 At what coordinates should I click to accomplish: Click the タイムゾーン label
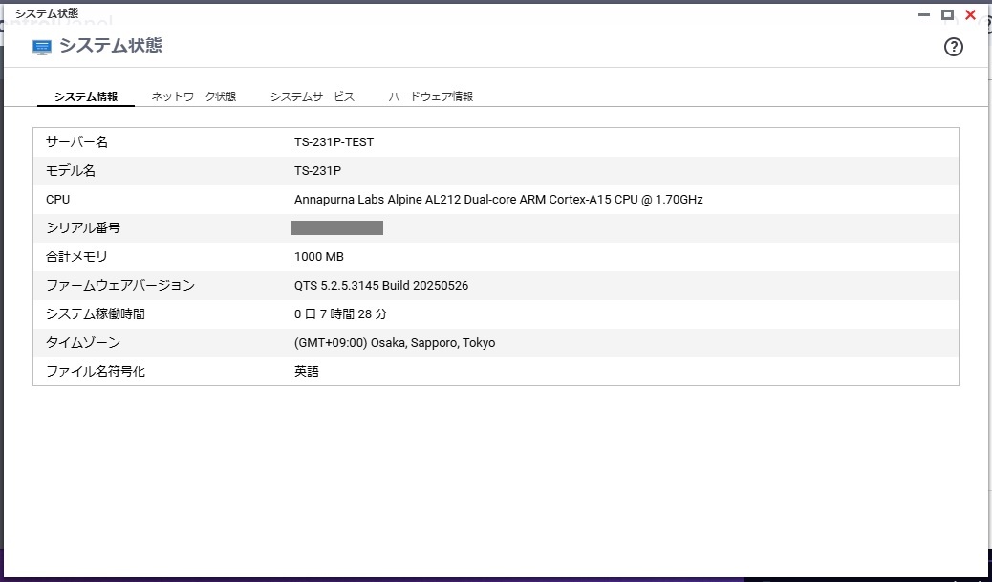click(83, 343)
